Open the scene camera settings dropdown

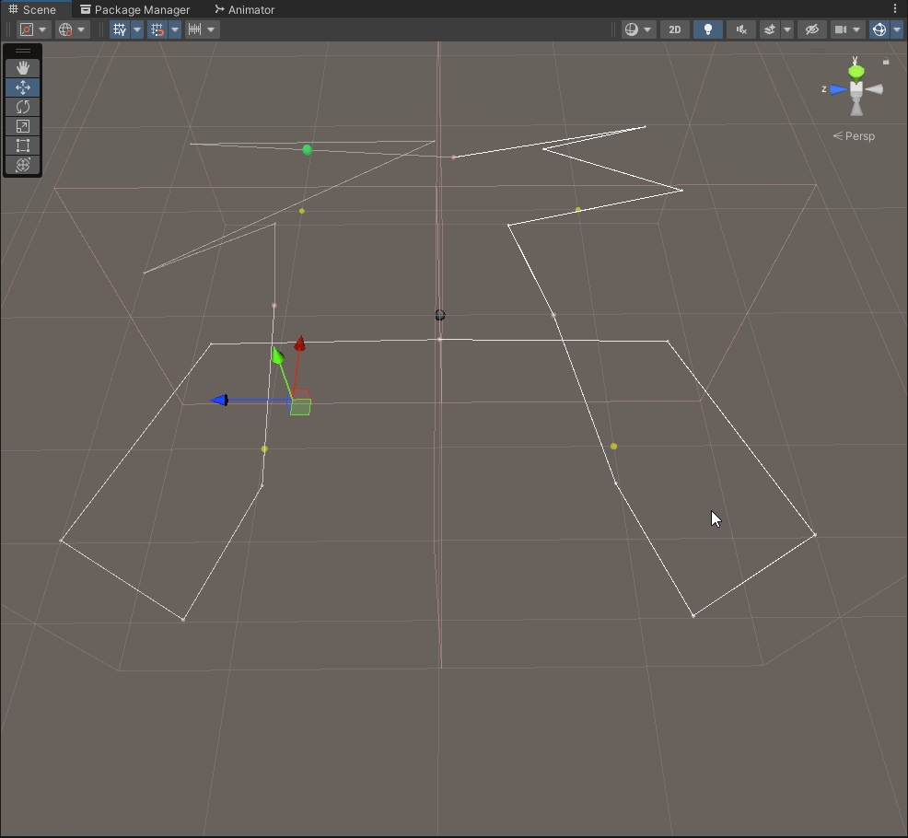[x=846, y=29]
